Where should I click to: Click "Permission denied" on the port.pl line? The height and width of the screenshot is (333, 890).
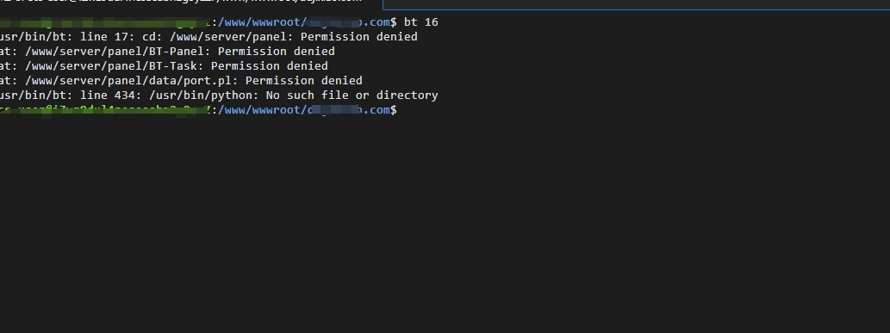(x=303, y=81)
